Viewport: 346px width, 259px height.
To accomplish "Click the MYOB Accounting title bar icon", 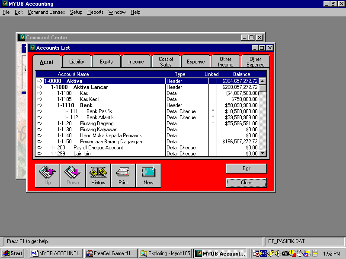I will tap(5, 3).
